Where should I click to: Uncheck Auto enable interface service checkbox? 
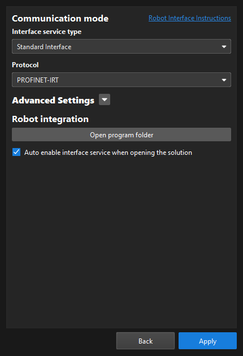[x=16, y=152]
